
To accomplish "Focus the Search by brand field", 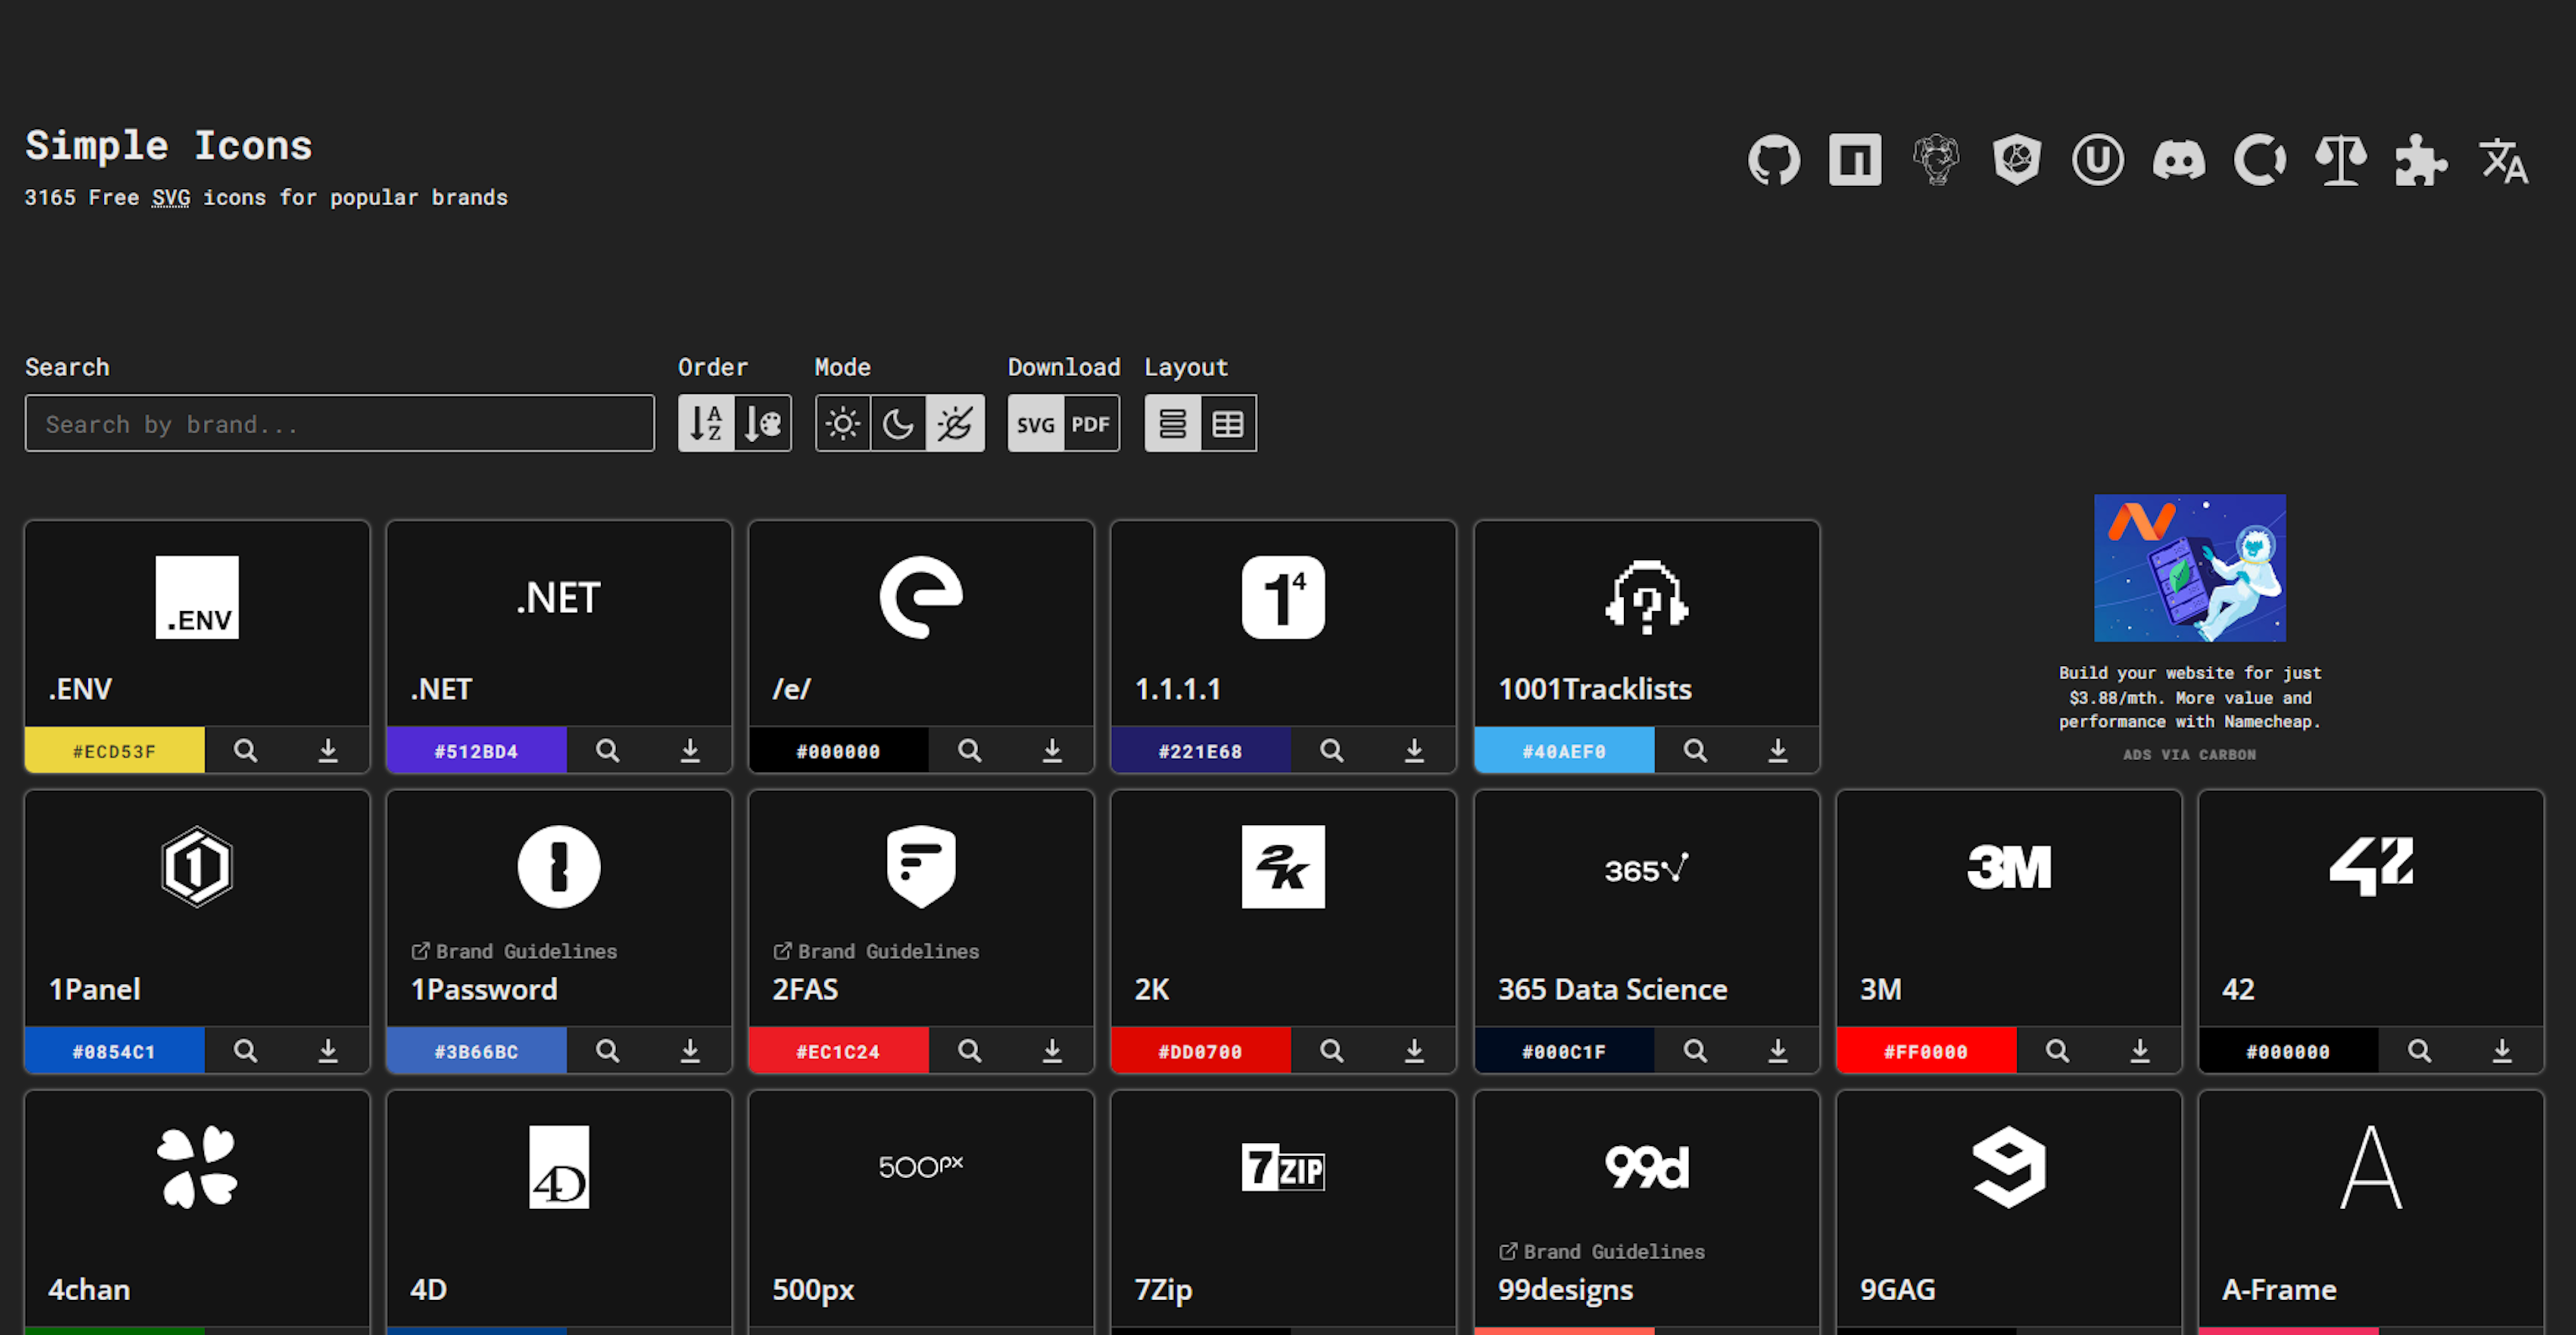I will click(x=340, y=424).
